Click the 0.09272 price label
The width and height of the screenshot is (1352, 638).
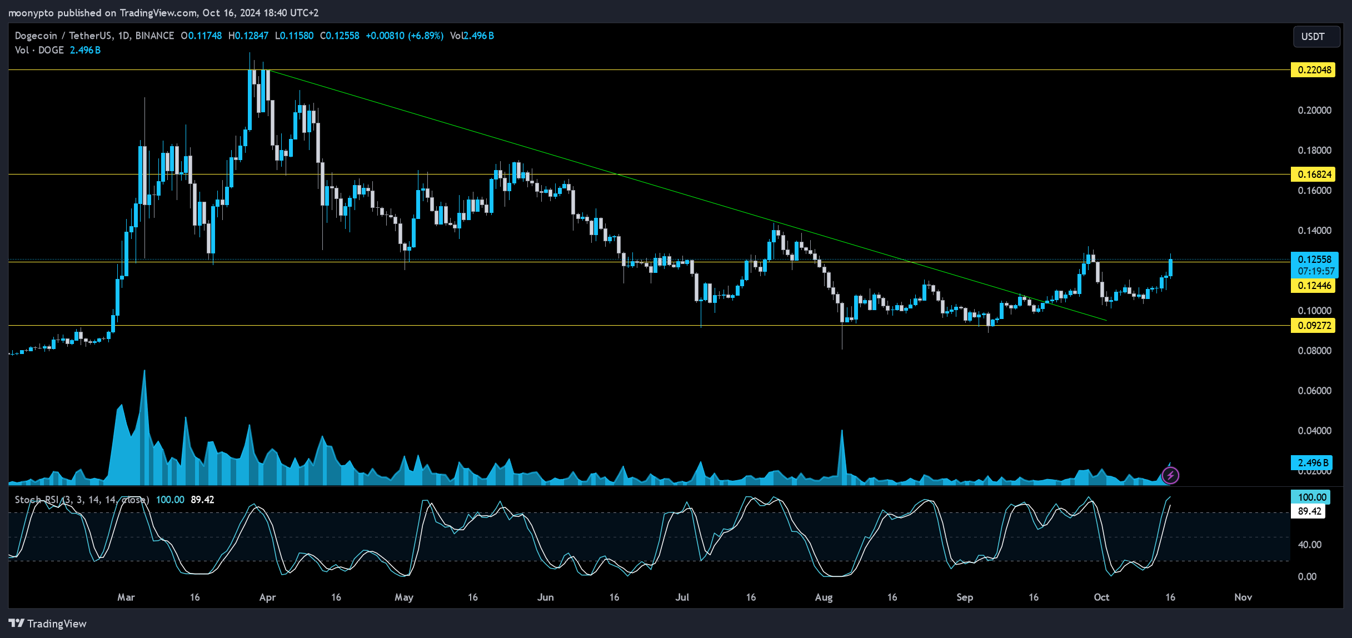[1313, 326]
